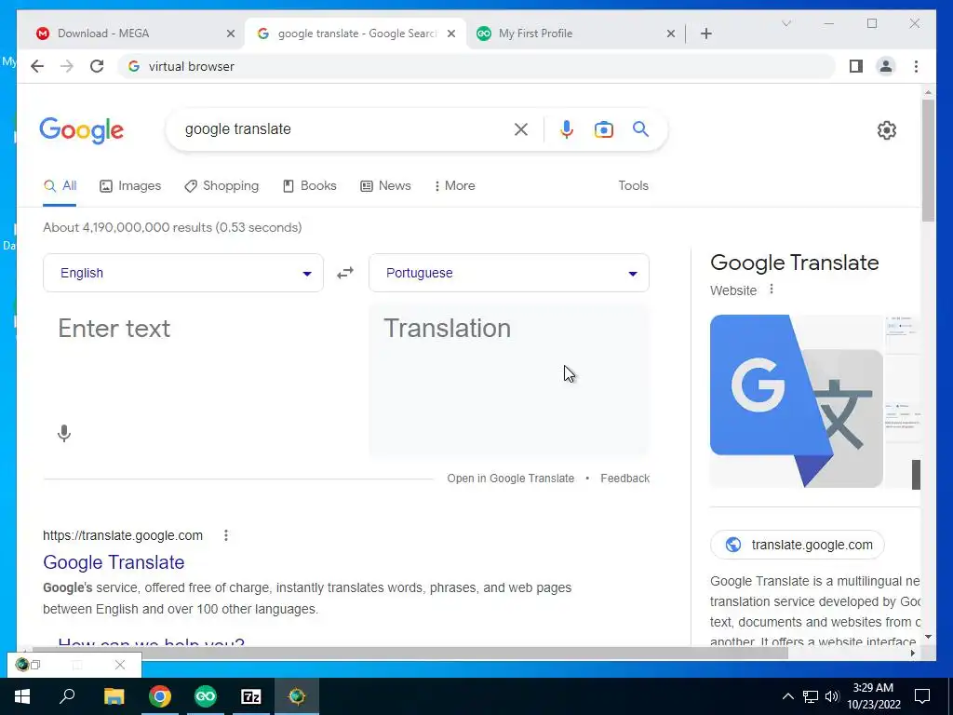The height and width of the screenshot is (715, 953).
Task: Clear the search box with the X icon
Action: (521, 129)
